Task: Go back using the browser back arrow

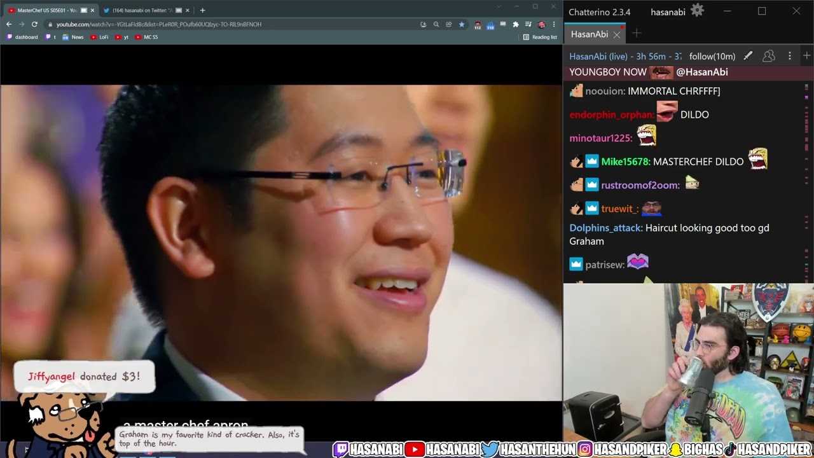Action: pos(9,24)
